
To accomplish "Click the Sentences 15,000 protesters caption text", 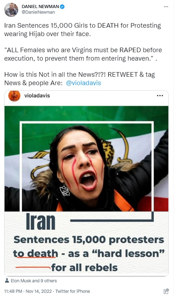I will 89,240.
